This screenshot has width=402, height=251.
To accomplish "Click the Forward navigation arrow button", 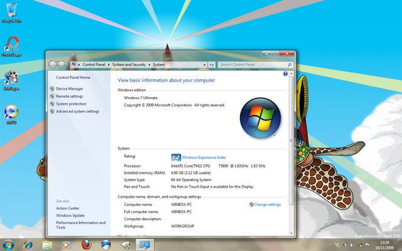I will pyautogui.click(x=61, y=65).
